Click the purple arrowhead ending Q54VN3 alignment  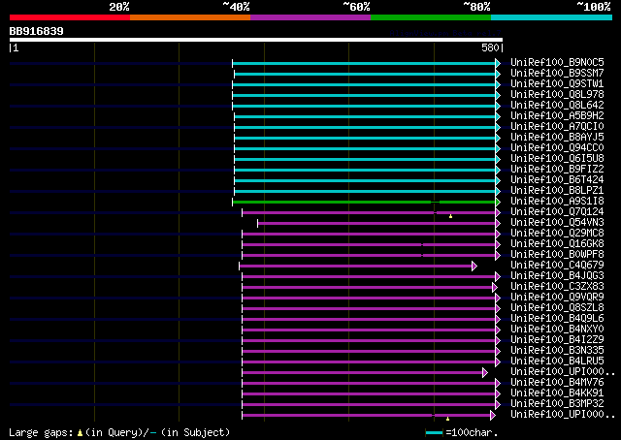pyautogui.click(x=498, y=224)
